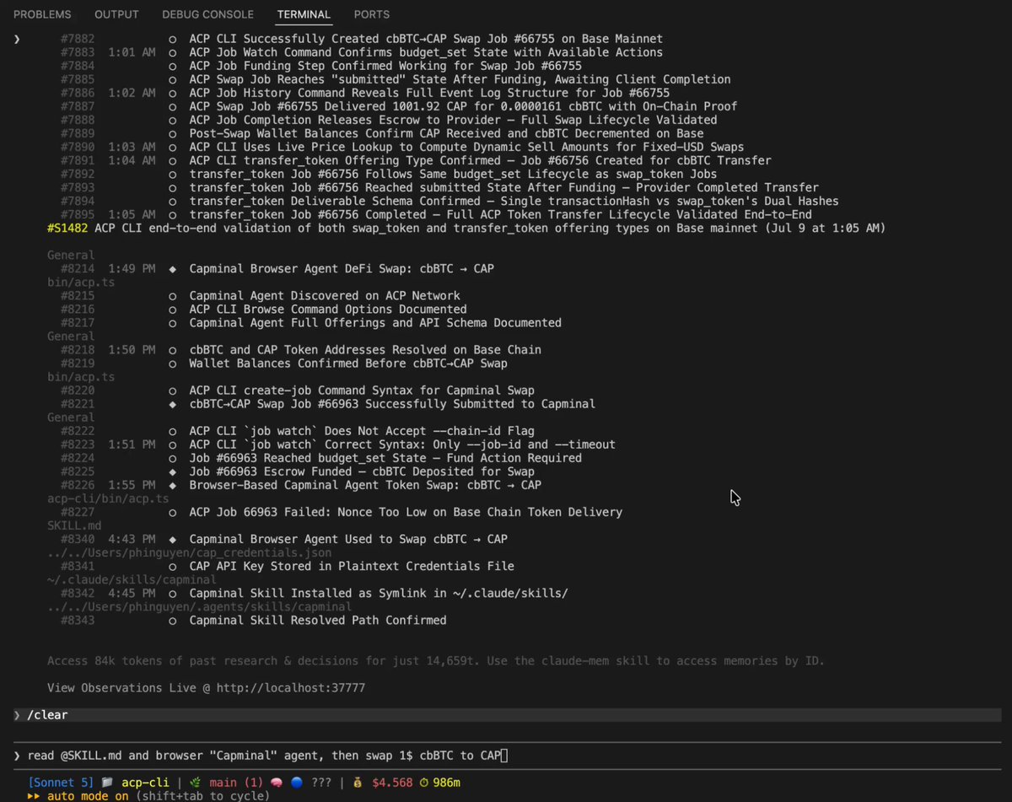
Task: Click the [Sonnet 5] model label
Action: pyautogui.click(x=62, y=782)
